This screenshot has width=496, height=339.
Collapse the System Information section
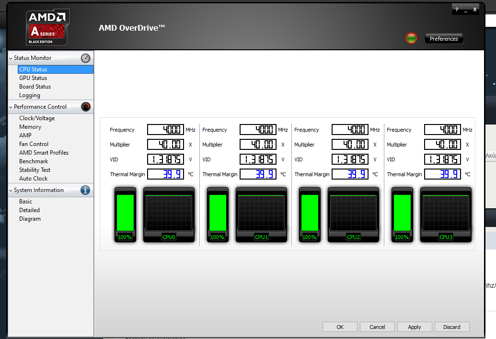(11, 190)
